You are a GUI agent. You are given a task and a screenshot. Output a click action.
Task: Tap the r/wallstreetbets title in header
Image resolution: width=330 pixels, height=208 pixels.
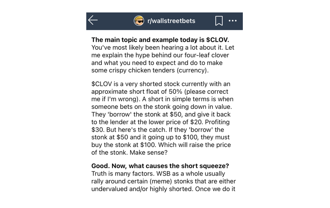171,21
